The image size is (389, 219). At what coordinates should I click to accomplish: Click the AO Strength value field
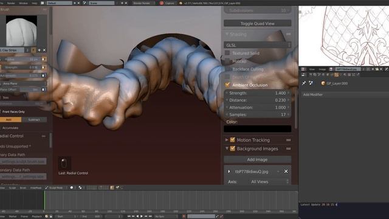(x=257, y=93)
